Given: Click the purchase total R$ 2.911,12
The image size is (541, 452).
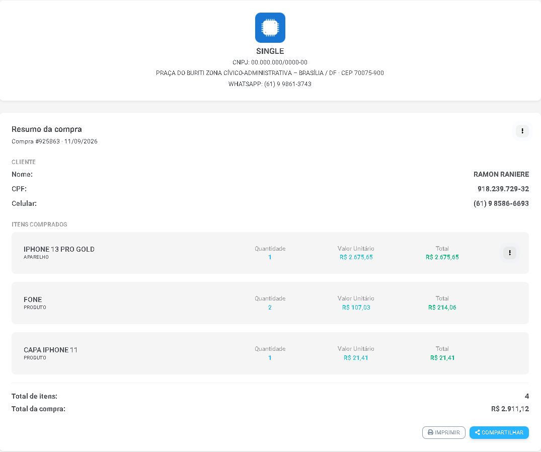Looking at the screenshot, I should pos(510,409).
